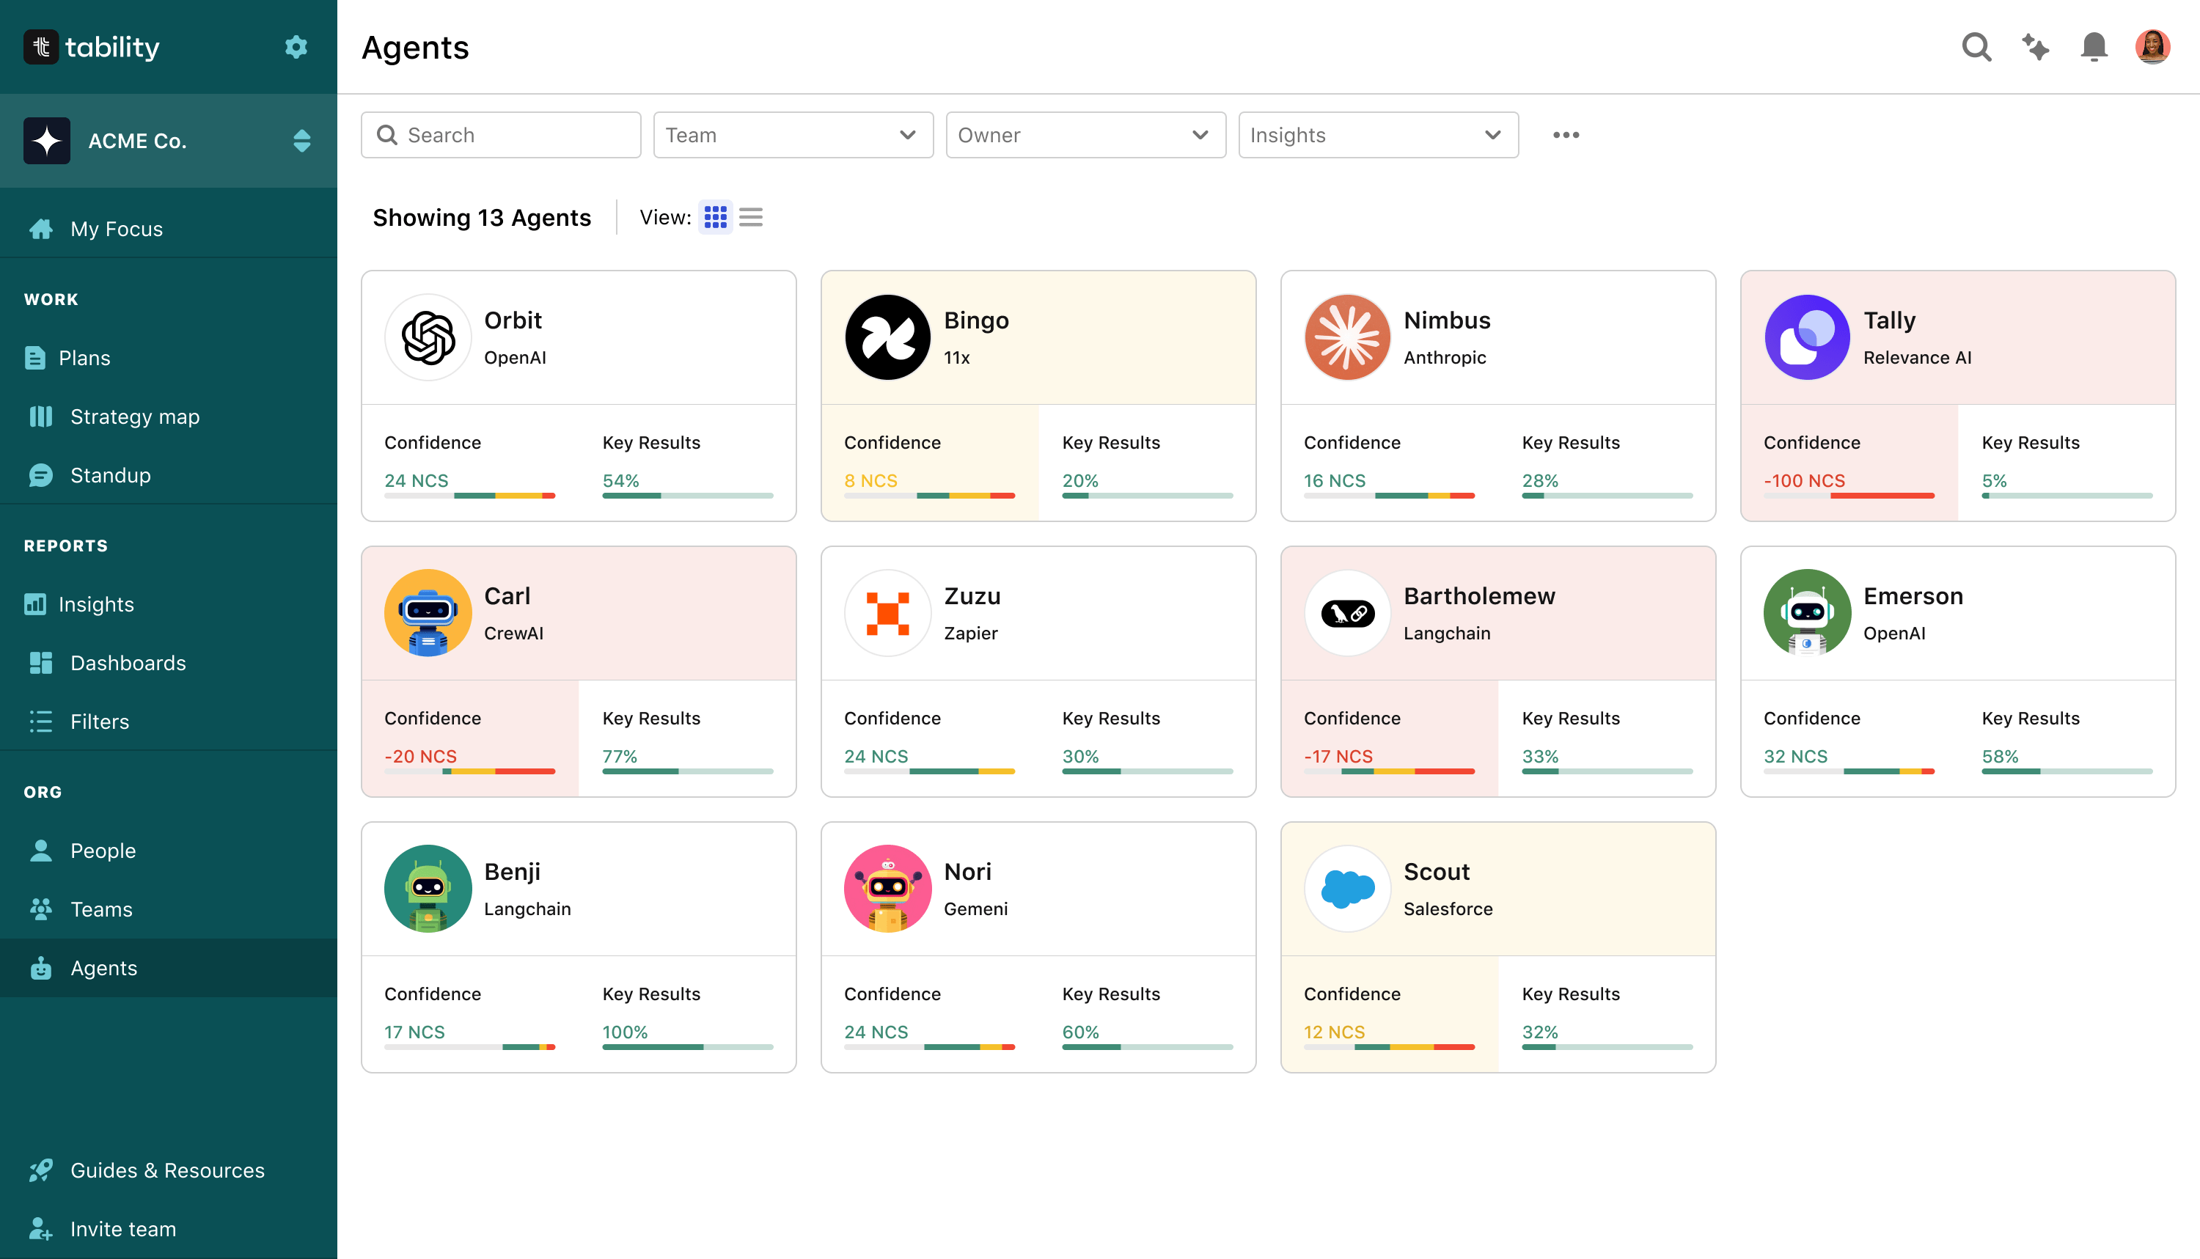Open settings gear next to tability logo

tap(296, 47)
